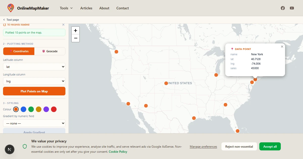Click the Denver marker near UNITED STATES label
This screenshot has width=303, height=159.
[x=166, y=83]
